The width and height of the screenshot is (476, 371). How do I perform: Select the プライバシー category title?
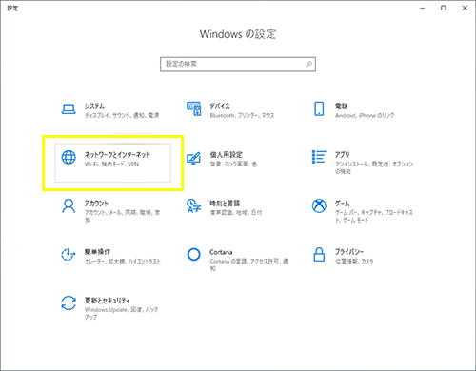pyautogui.click(x=349, y=252)
